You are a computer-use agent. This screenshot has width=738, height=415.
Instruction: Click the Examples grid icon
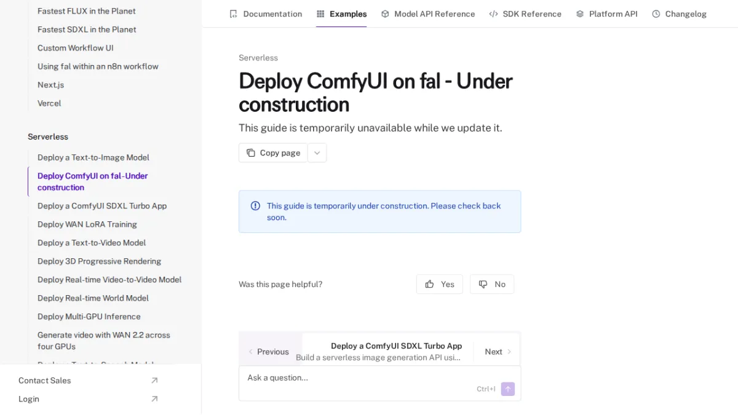click(x=320, y=14)
